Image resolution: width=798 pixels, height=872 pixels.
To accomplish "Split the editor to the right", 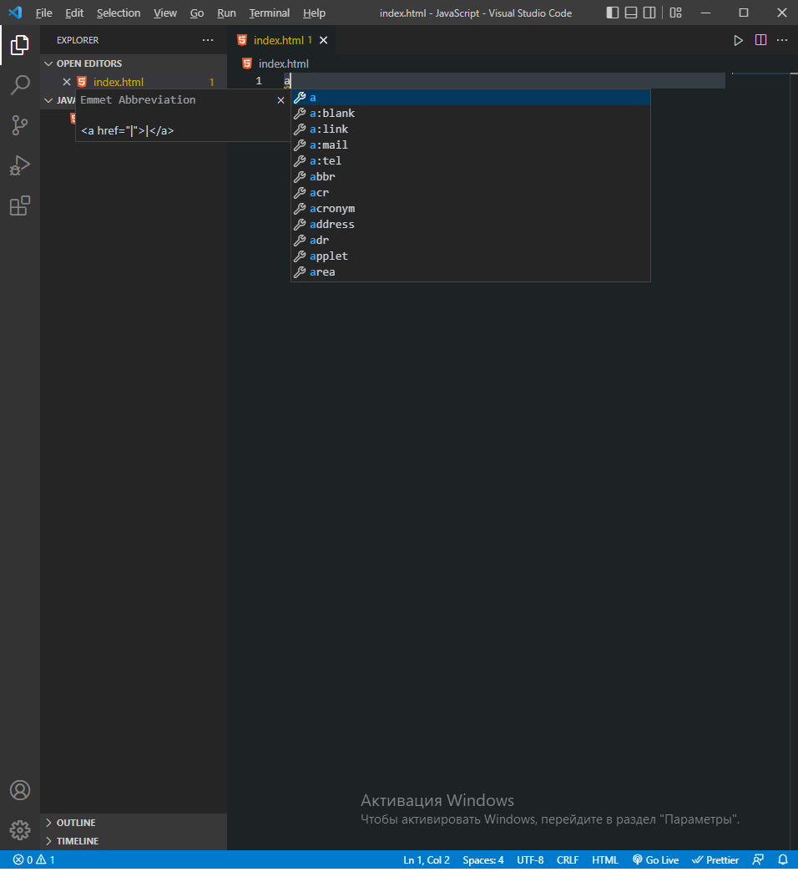I will pyautogui.click(x=760, y=40).
